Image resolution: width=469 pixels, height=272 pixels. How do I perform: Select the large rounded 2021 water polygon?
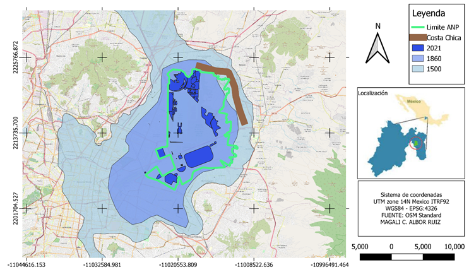point(199,157)
